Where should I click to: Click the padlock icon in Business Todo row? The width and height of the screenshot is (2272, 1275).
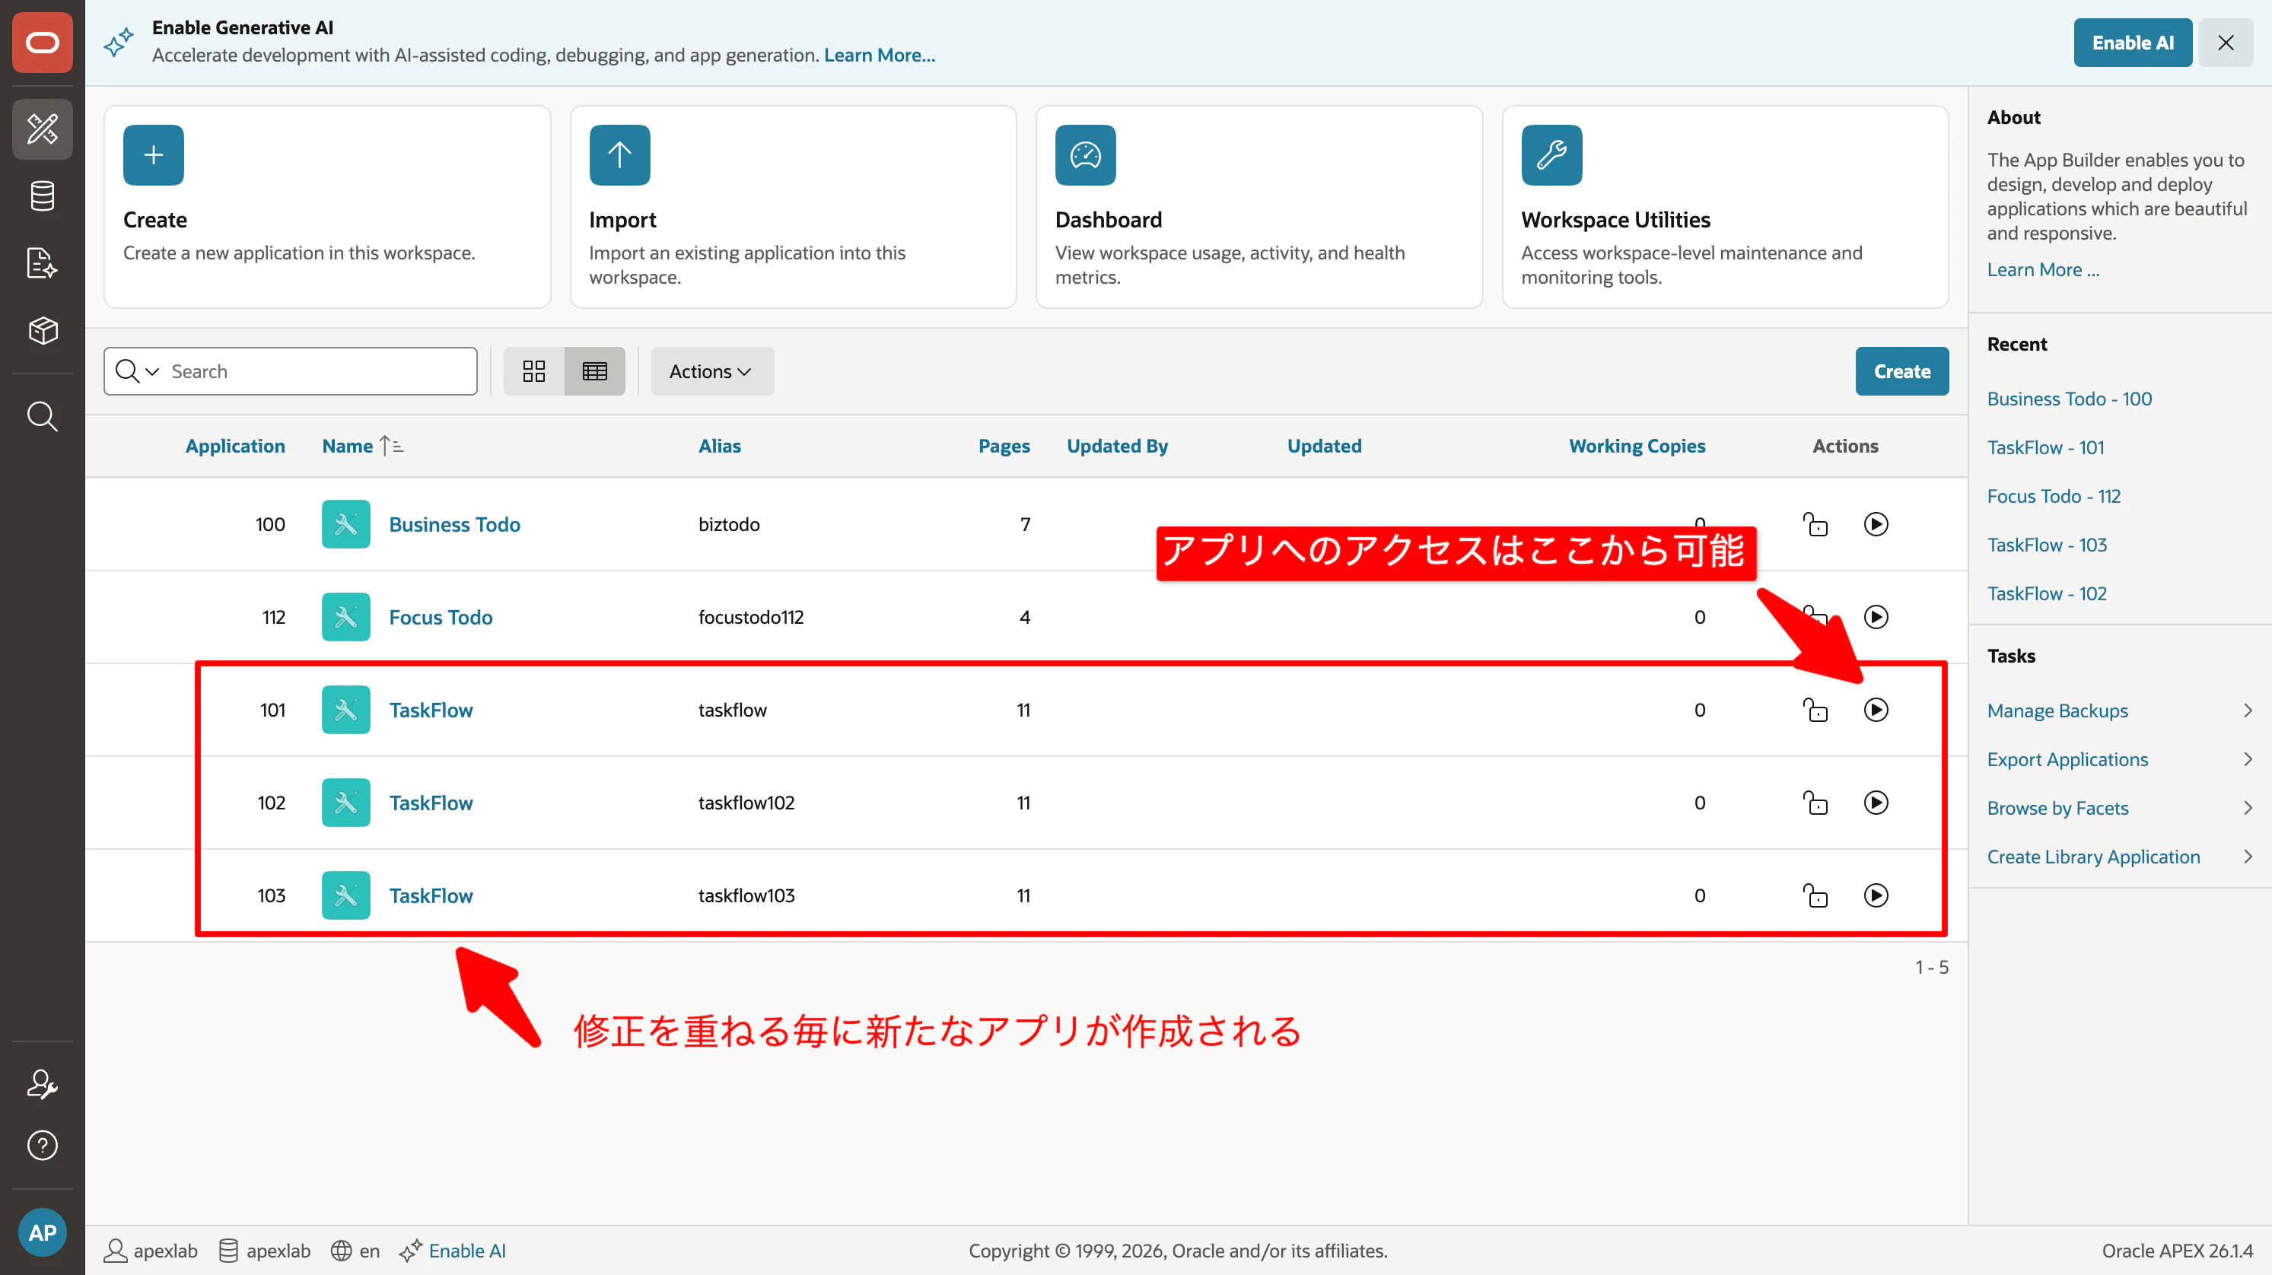pos(1815,525)
